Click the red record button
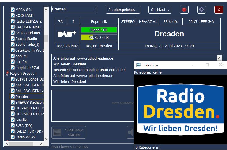 click(x=184, y=10)
